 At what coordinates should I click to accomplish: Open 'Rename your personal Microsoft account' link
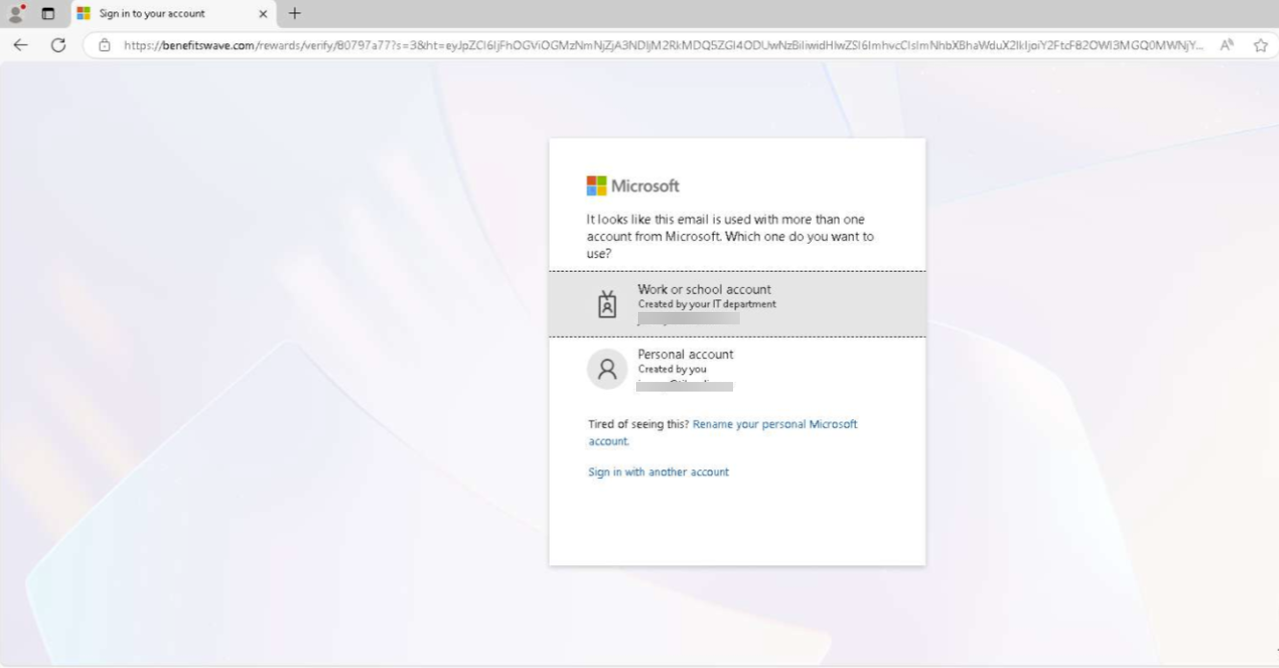(x=774, y=424)
